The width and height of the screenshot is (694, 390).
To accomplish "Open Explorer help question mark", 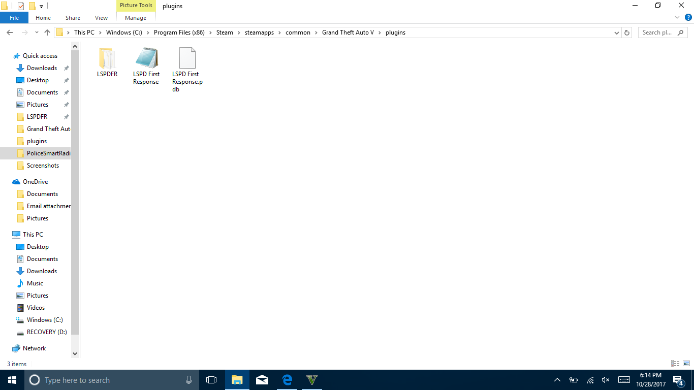I will pyautogui.click(x=688, y=17).
